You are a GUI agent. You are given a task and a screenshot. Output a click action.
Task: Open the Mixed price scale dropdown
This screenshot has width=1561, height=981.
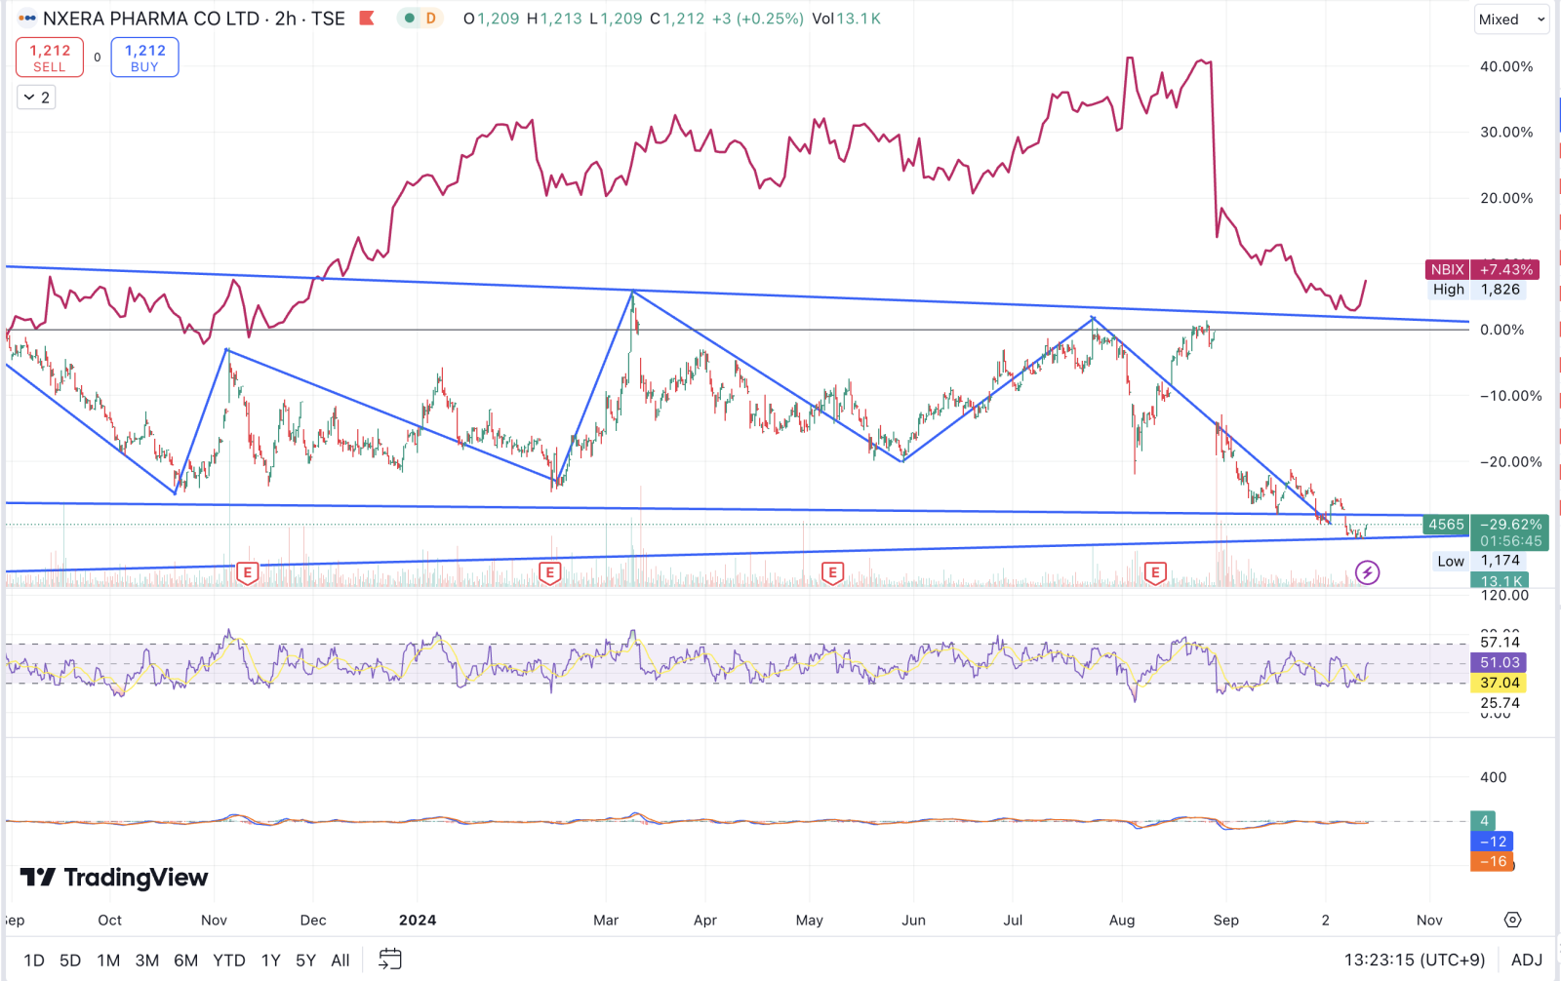(1511, 20)
